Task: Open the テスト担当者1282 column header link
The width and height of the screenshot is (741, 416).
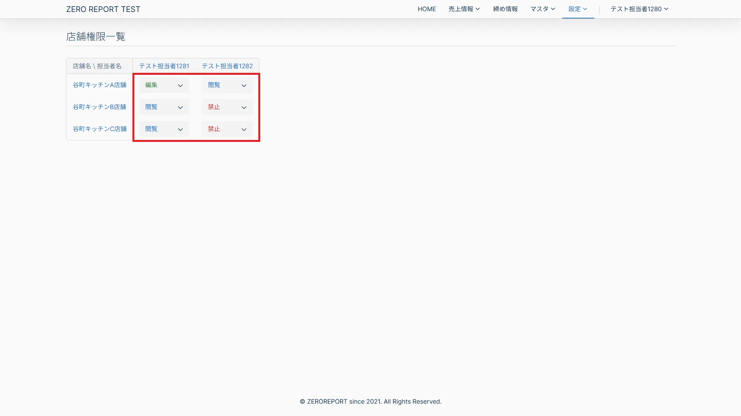Action: [x=227, y=66]
